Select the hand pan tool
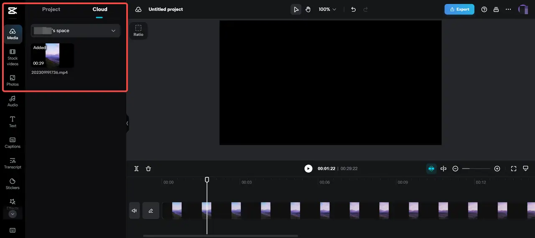Image resolution: width=535 pixels, height=238 pixels. tap(308, 9)
